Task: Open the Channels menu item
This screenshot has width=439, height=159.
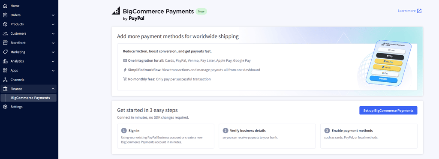Action: pos(29,80)
